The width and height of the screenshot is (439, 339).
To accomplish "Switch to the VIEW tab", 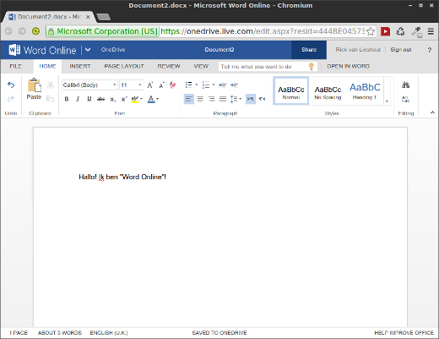I will [201, 66].
